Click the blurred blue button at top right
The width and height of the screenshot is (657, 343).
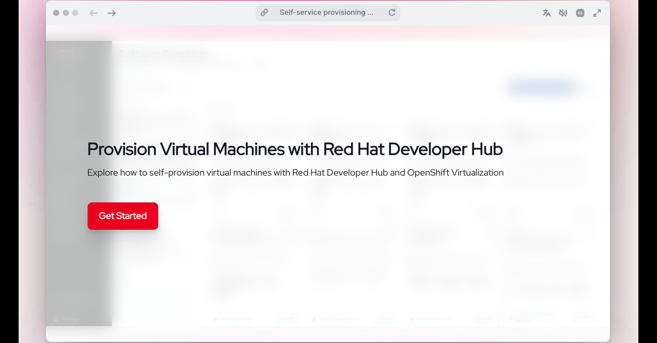pyautogui.click(x=541, y=88)
